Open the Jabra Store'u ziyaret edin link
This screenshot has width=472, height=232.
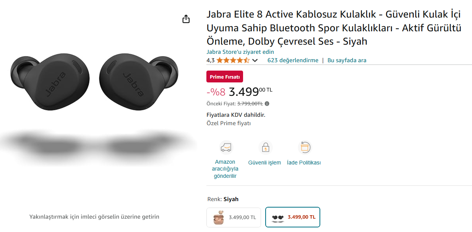coord(240,52)
